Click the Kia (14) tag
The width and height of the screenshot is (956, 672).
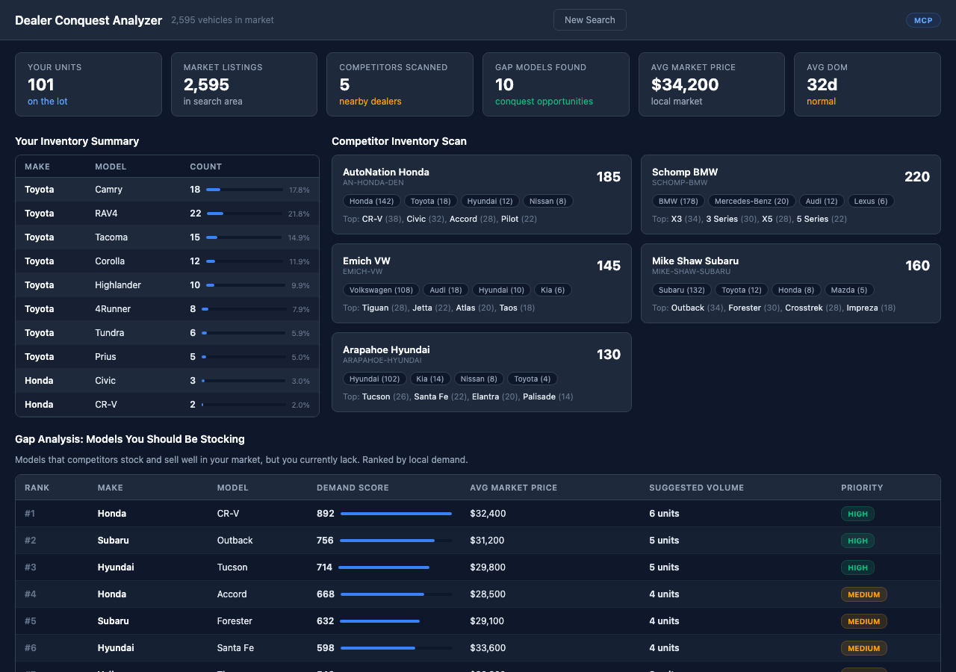point(431,379)
